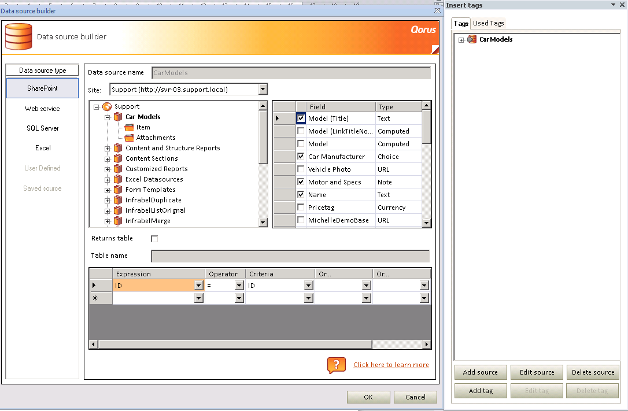The width and height of the screenshot is (628, 411).
Task: Close the Data source builder dialog
Action: tap(437, 11)
